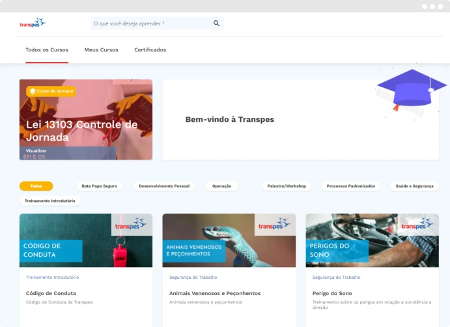Open Animais Venenosos e Peçonhentos snake thumbnail
This screenshot has width=450, height=327.
point(229,240)
